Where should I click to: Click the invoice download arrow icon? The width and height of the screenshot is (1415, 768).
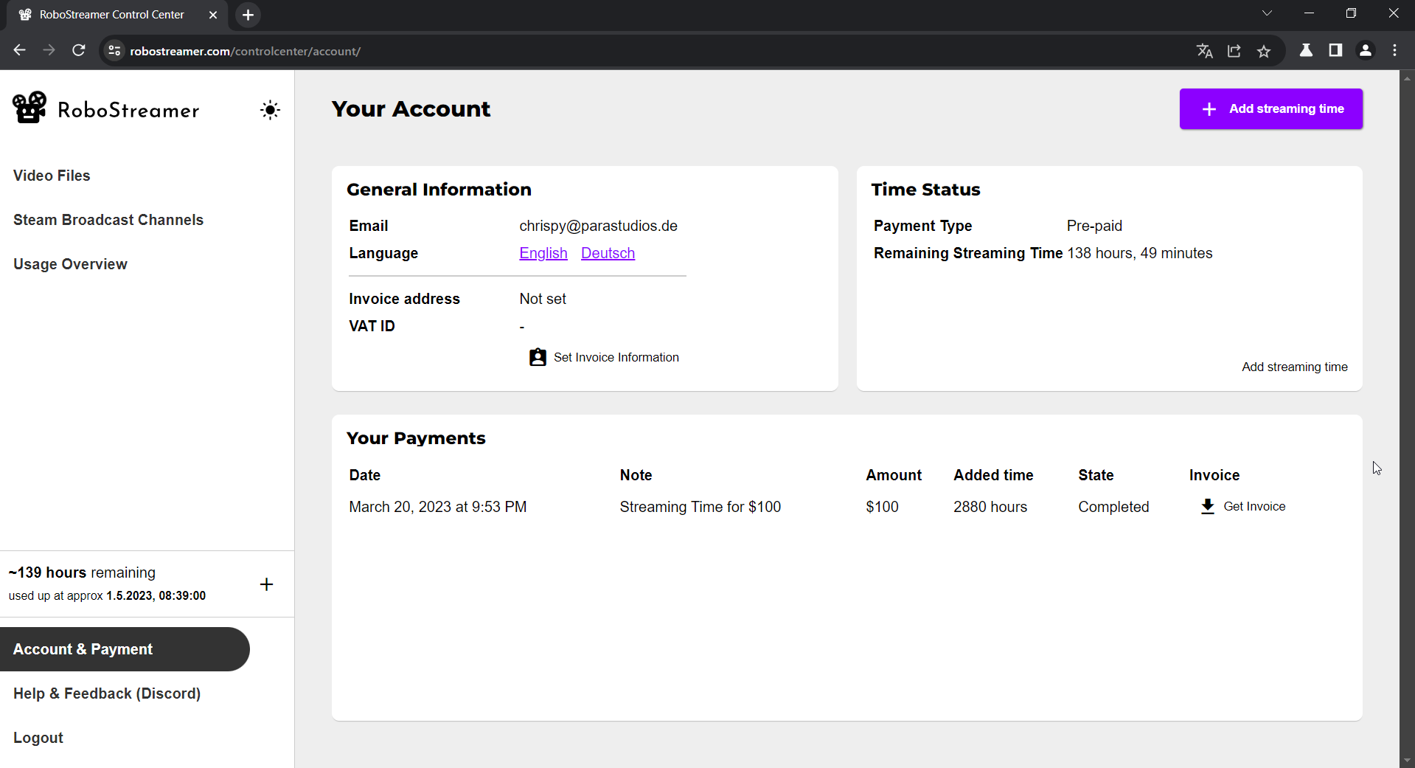(1208, 506)
